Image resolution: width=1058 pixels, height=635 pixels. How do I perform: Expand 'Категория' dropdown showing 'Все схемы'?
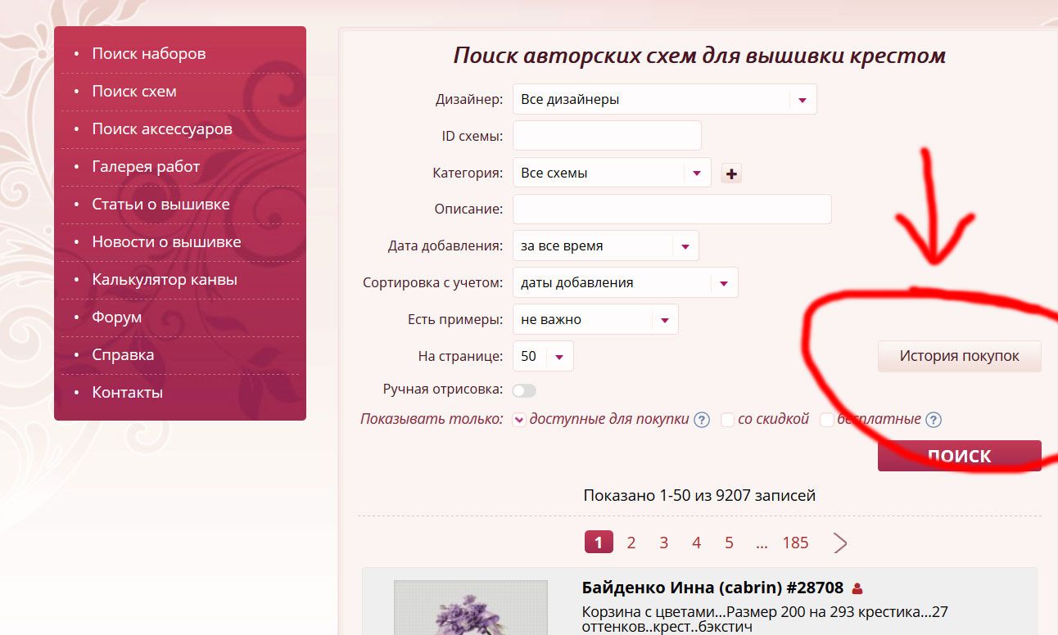[x=611, y=173]
